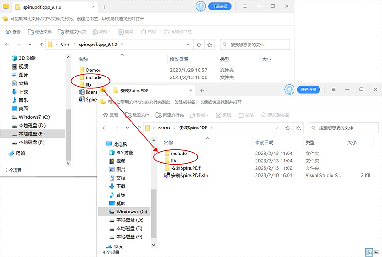This screenshot has width=382, height=257.
Task: Open 复制 dropdown in the 安装Spire.PDF window
Action: [x=199, y=115]
